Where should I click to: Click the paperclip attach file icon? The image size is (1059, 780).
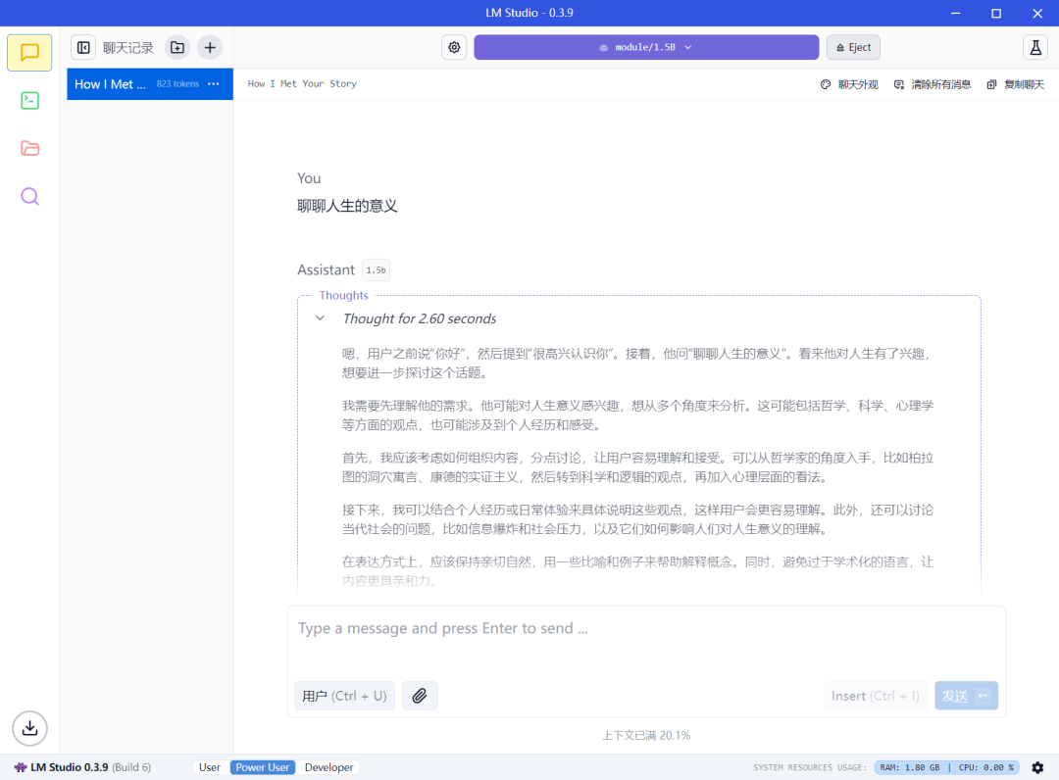[x=420, y=696]
